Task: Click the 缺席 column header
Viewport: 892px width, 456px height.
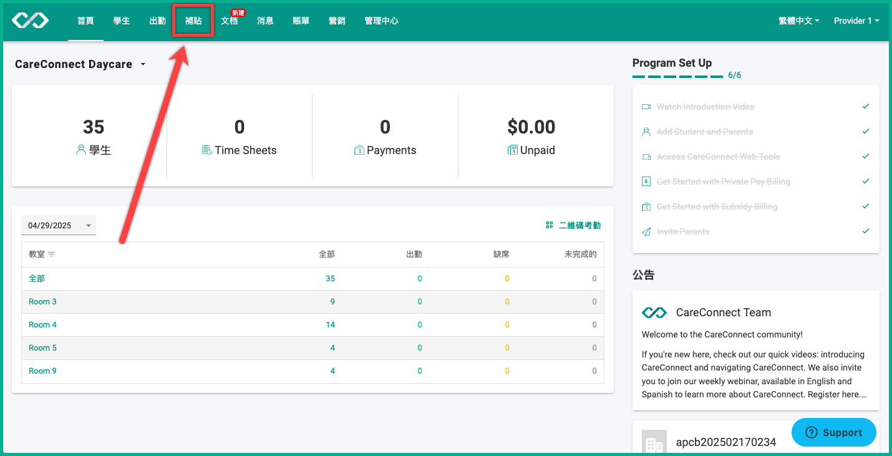Action: point(501,255)
